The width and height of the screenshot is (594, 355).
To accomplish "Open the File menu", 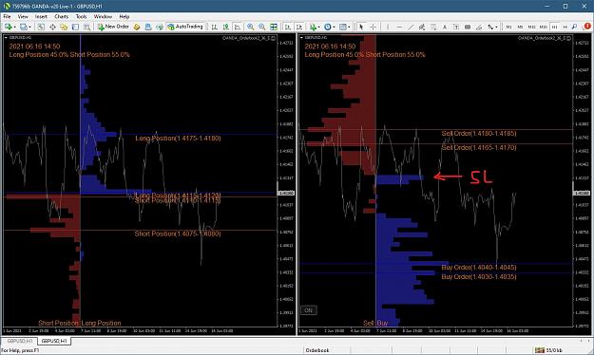I will [x=7, y=17].
